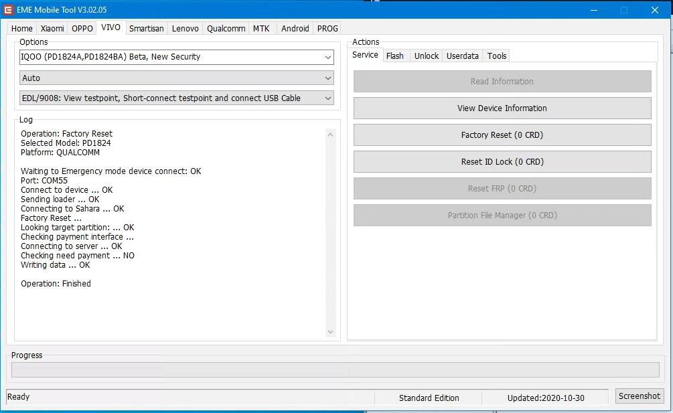Click Reset ID Lock (0 CRD)

click(502, 162)
